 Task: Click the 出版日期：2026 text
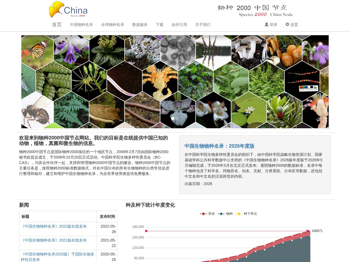point(198,184)
